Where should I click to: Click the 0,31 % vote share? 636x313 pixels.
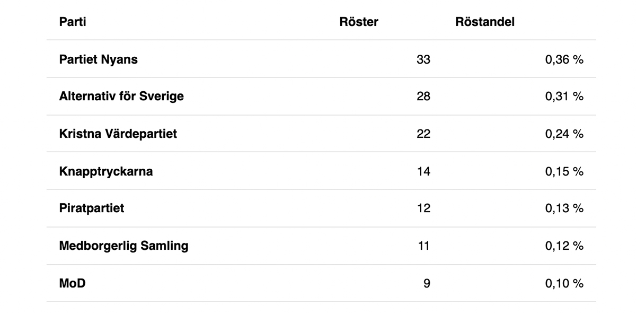click(x=564, y=97)
